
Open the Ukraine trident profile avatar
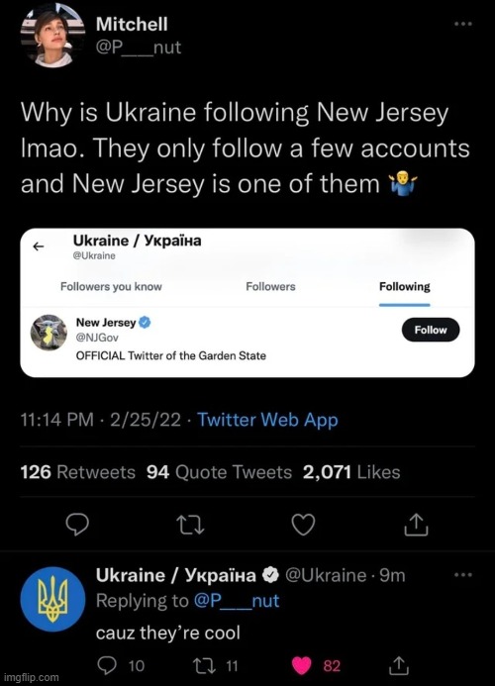pyautogui.click(x=52, y=599)
